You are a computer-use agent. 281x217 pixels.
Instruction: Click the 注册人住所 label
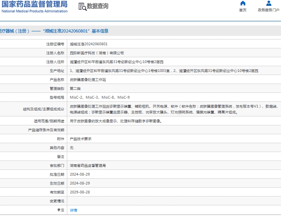pos(55,62)
